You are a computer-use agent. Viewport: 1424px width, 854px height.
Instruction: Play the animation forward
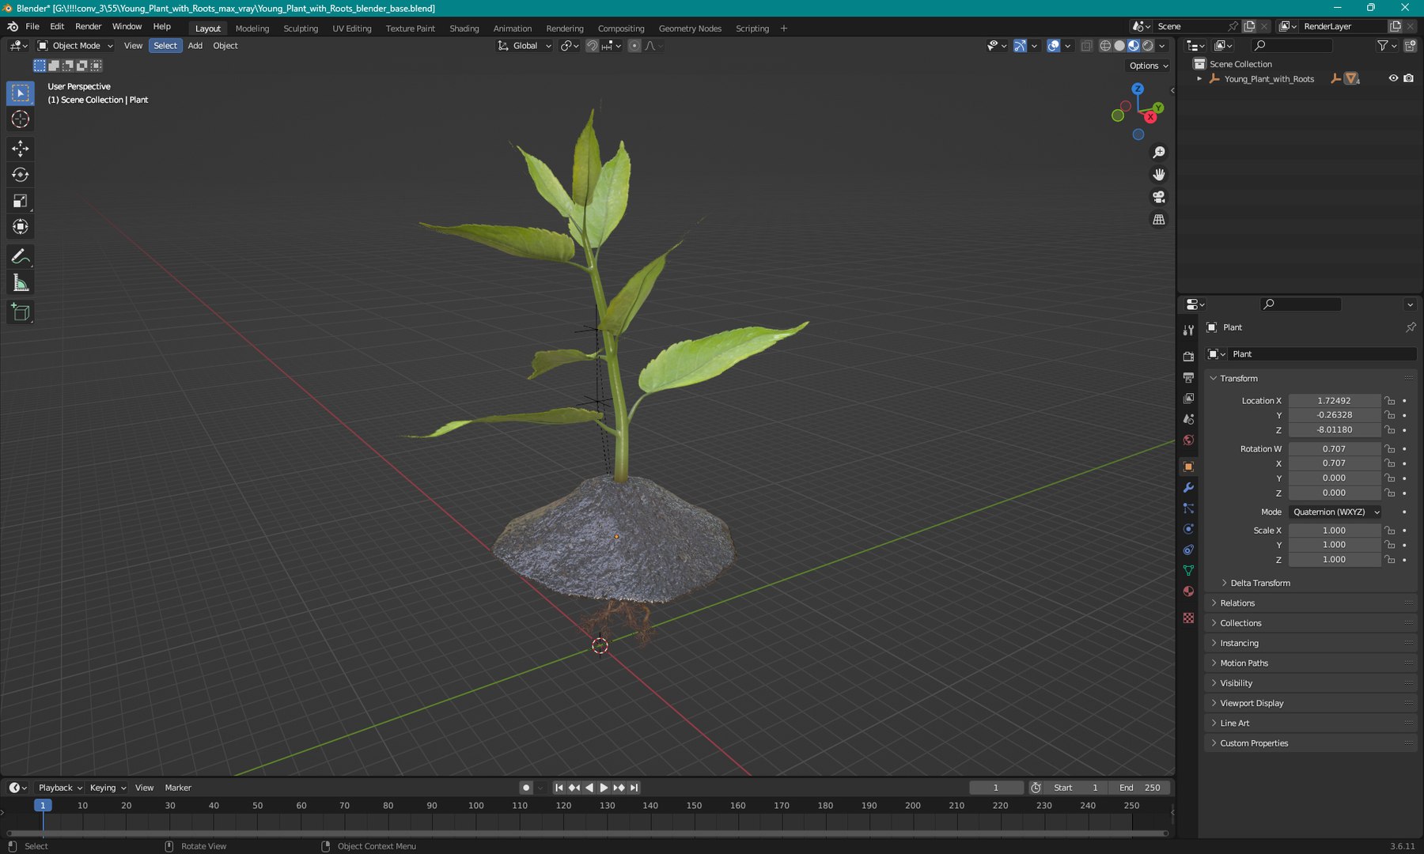coord(604,788)
